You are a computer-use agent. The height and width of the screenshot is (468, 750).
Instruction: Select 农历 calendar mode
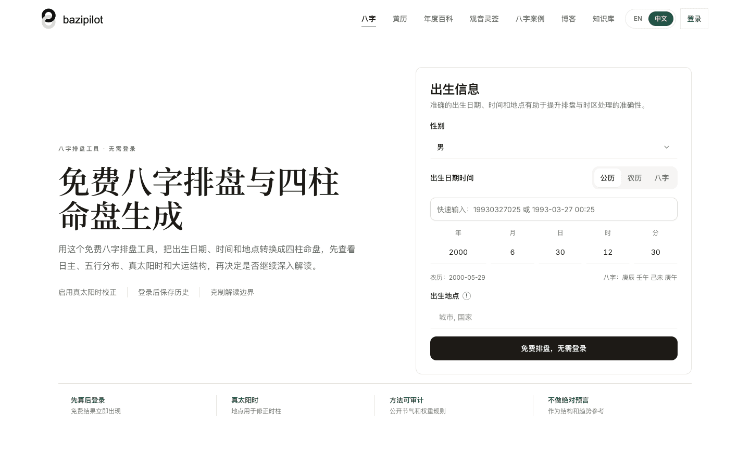(635, 178)
